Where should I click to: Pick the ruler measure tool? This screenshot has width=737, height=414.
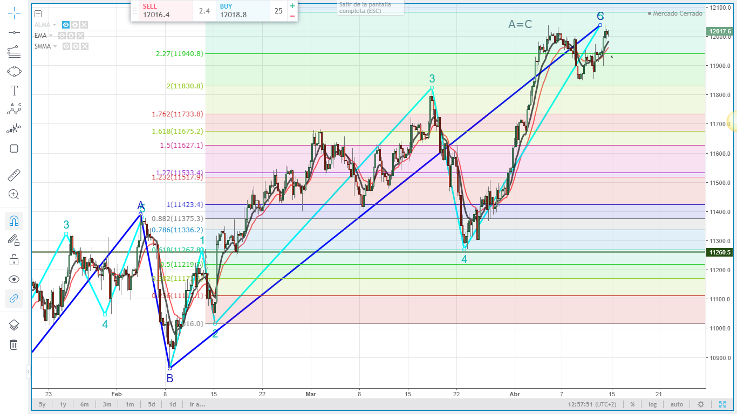tap(14, 175)
